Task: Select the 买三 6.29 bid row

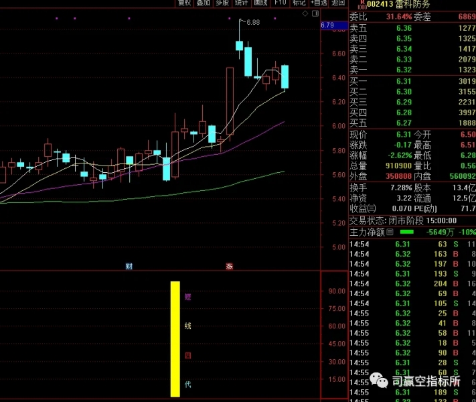Action: point(412,102)
